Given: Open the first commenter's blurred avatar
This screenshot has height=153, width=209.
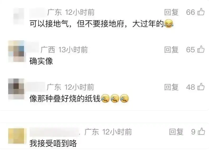Looking at the screenshot, I should point(19,16).
